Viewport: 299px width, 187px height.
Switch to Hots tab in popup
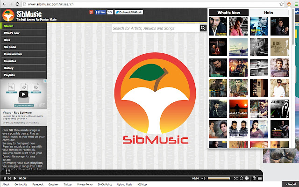(269, 13)
